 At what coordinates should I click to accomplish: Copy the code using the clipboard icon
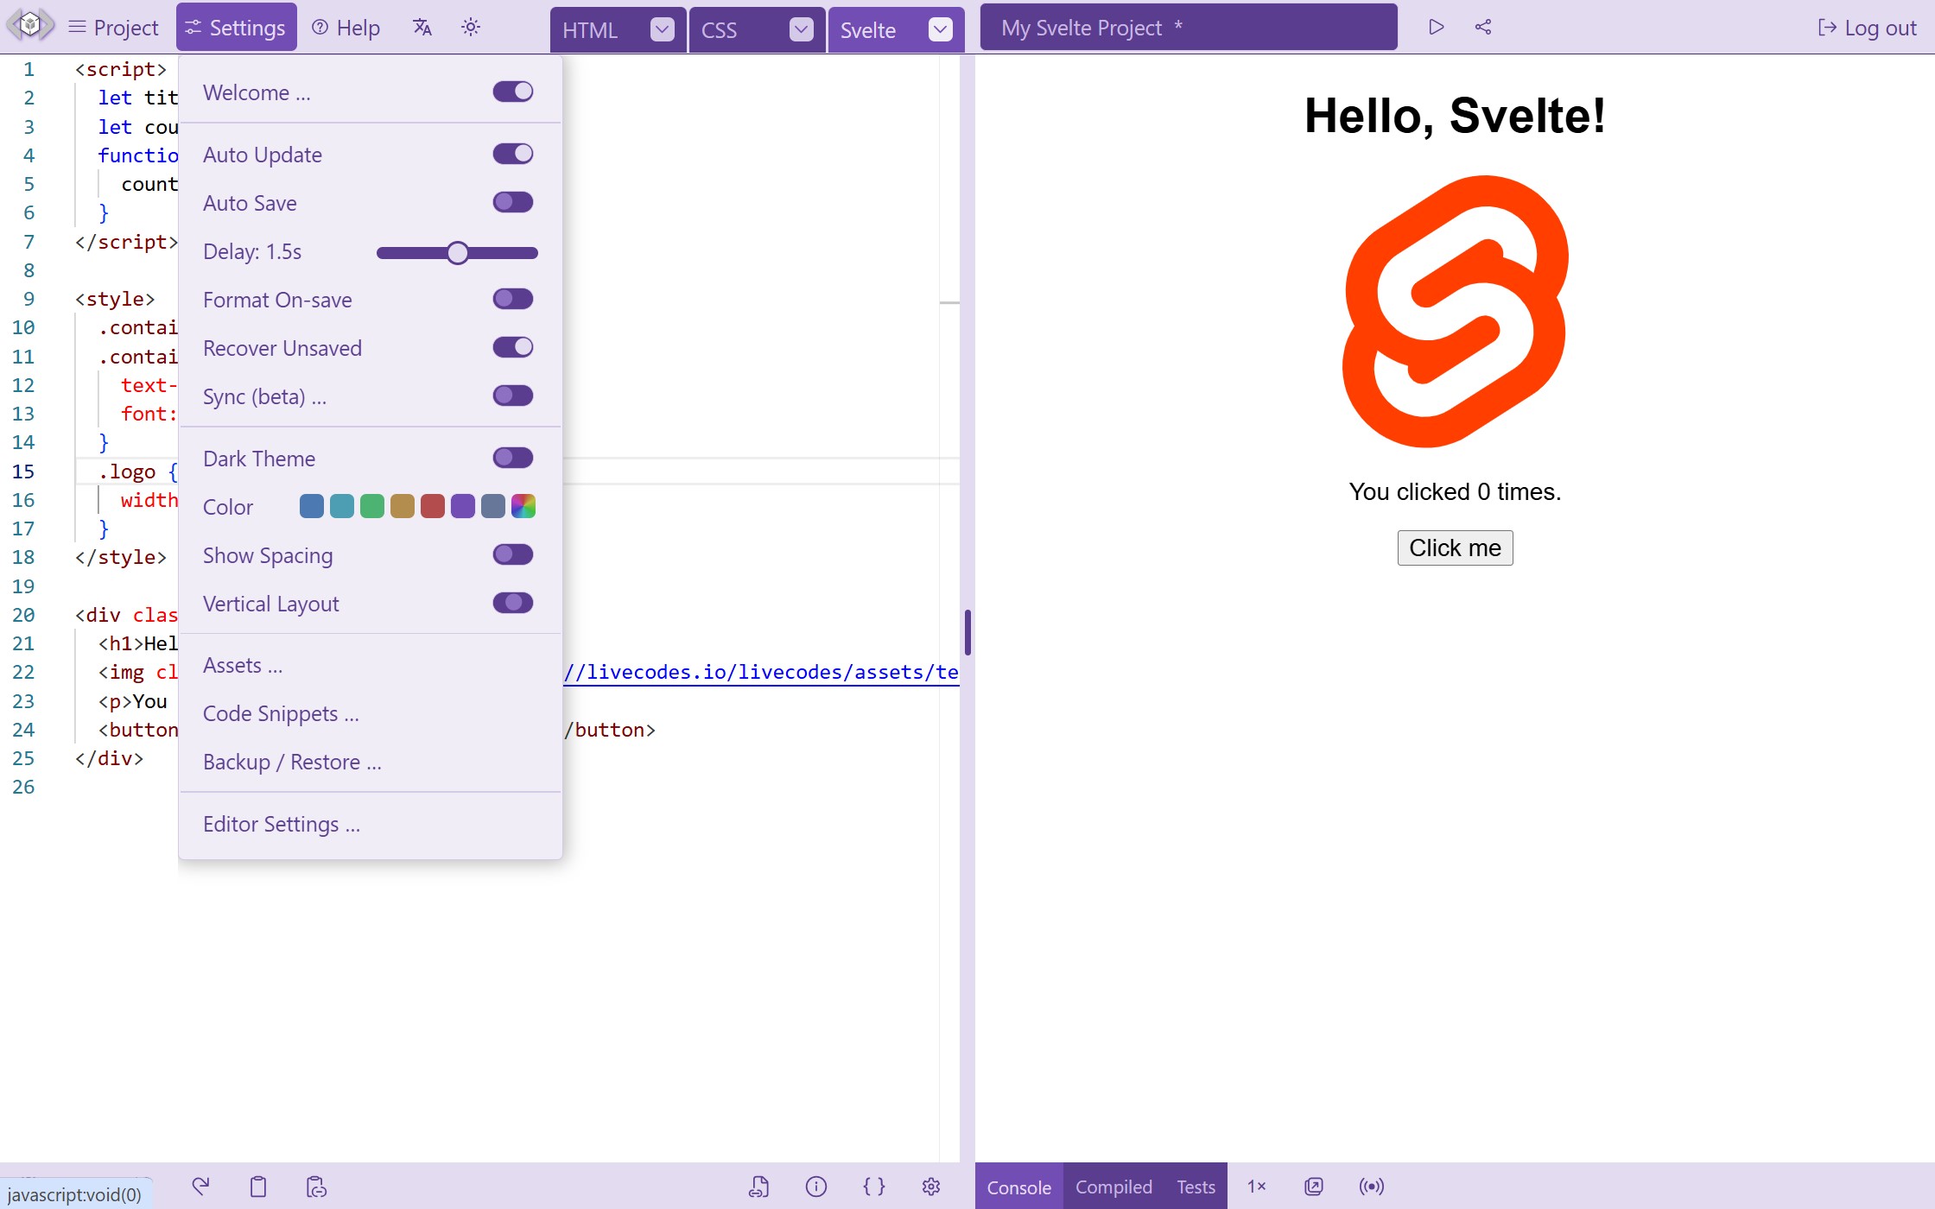coord(257,1187)
